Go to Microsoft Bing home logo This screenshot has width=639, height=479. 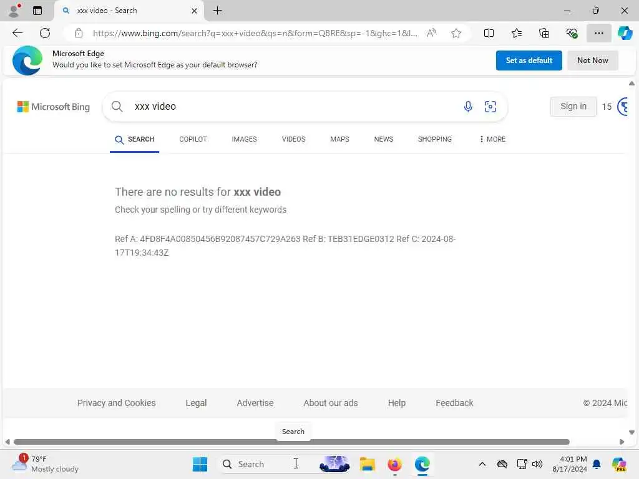coord(54,107)
